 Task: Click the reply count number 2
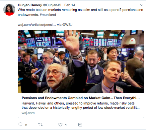pos(26,125)
